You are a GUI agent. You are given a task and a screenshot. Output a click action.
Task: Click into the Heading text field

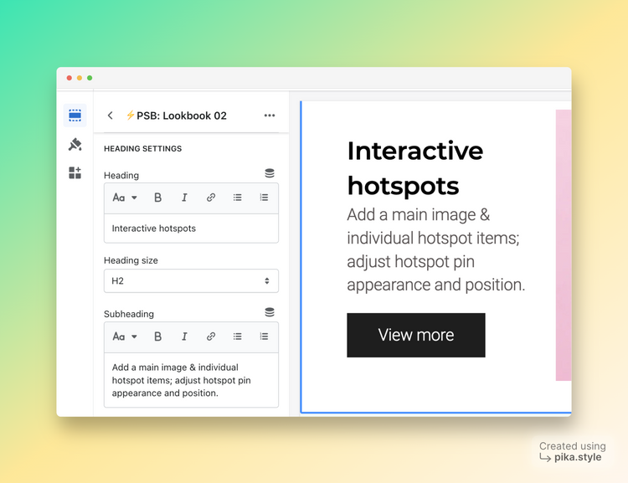point(191,229)
